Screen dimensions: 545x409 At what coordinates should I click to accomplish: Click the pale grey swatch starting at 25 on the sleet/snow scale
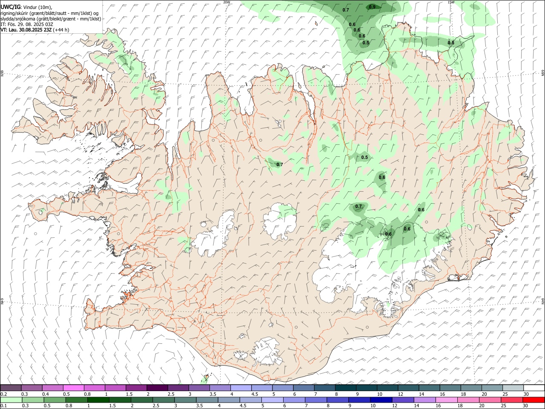pyautogui.click(x=513, y=388)
